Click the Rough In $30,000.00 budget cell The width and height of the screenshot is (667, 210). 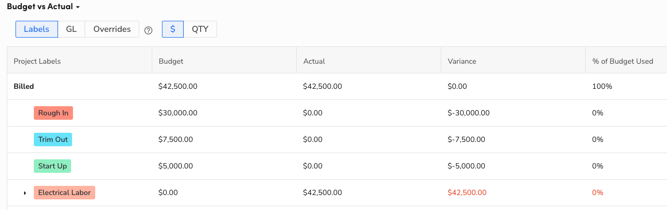point(178,113)
